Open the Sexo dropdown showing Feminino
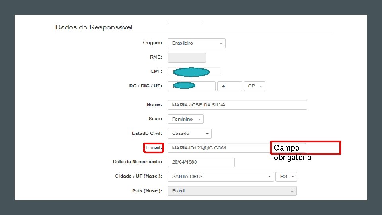Viewport: 382px width, 215px height. (x=185, y=119)
